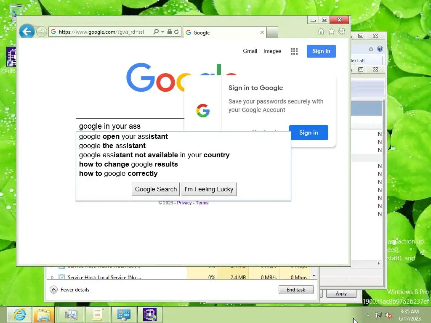Image resolution: width=431 pixels, height=323 pixels.
Task: Click Task Manager scrollbar down arrow
Action: [x=314, y=275]
